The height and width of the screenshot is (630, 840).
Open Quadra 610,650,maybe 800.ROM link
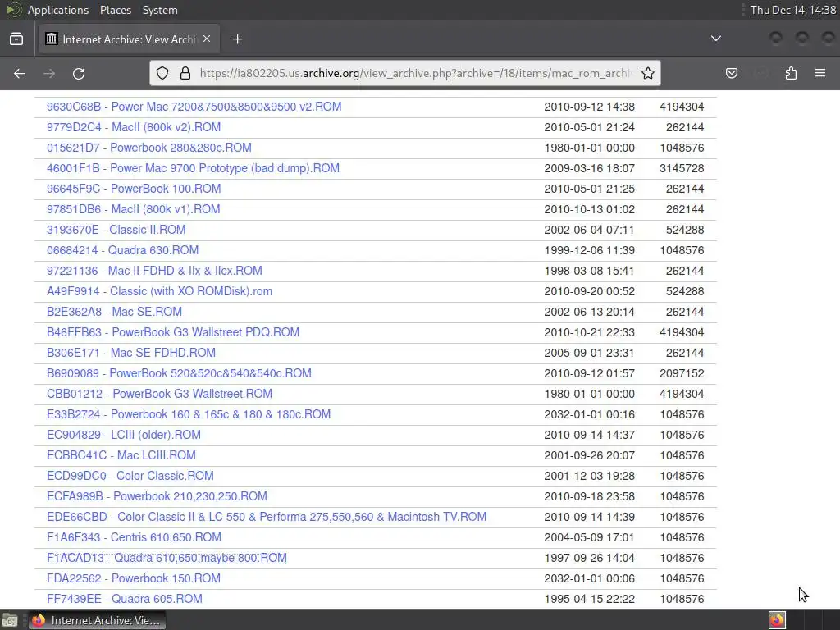167,558
